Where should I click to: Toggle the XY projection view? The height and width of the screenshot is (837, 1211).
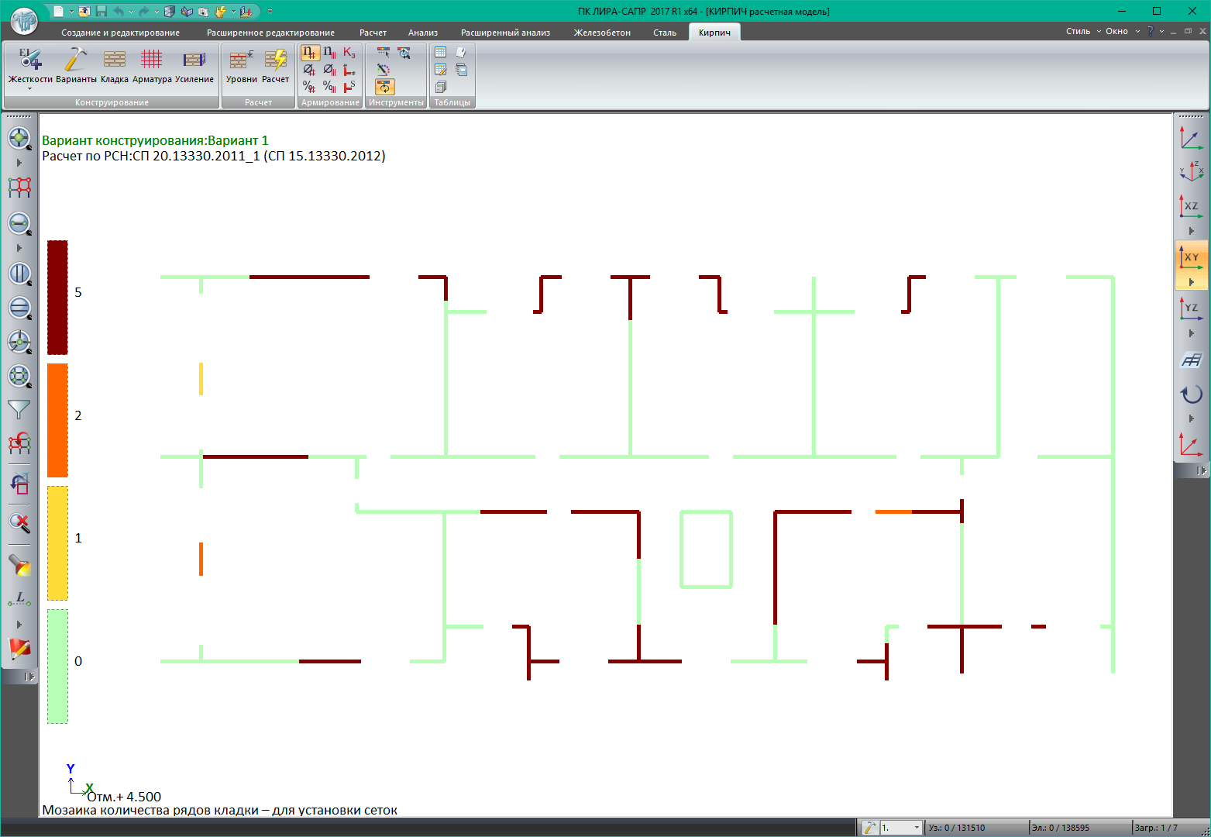(x=1191, y=257)
